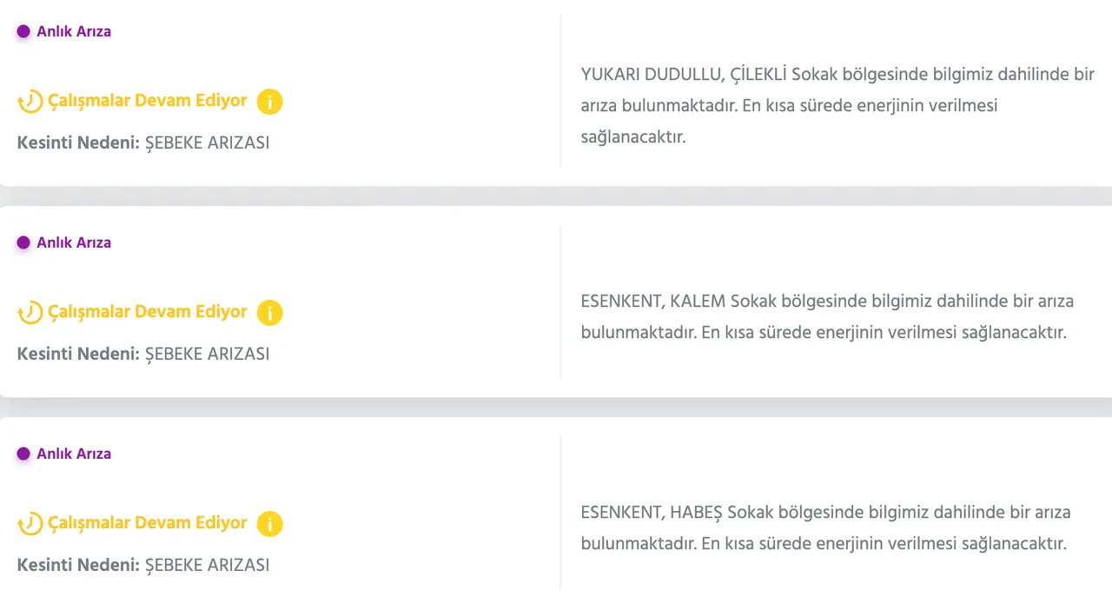Select the clock icon beside first Çalışmalar Devam Ediyor
This screenshot has height=597, width=1112.
30,101
